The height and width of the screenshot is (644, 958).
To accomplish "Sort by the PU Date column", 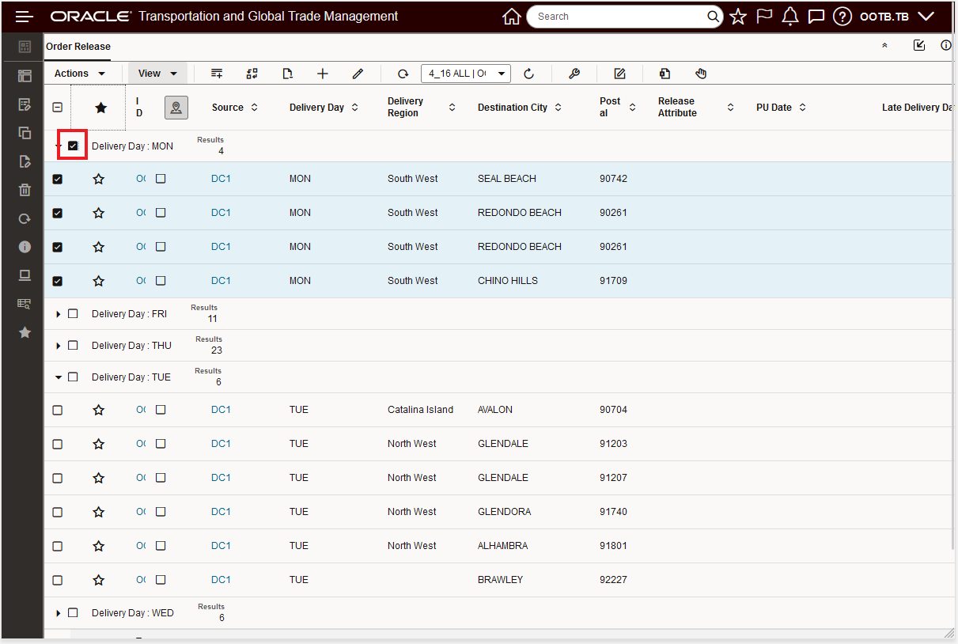I will (802, 108).
